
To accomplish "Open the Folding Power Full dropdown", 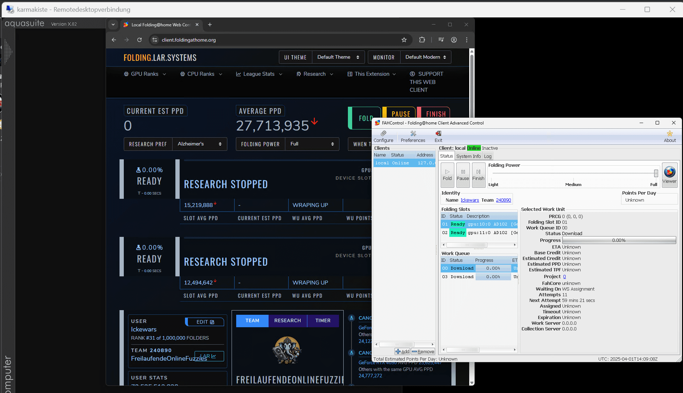I will pyautogui.click(x=312, y=144).
